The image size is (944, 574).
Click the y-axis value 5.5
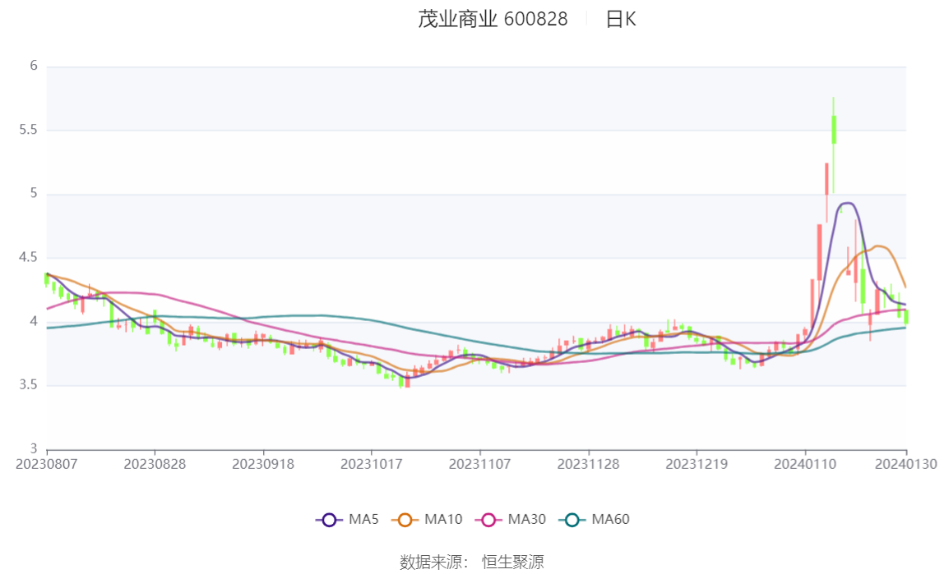28,130
